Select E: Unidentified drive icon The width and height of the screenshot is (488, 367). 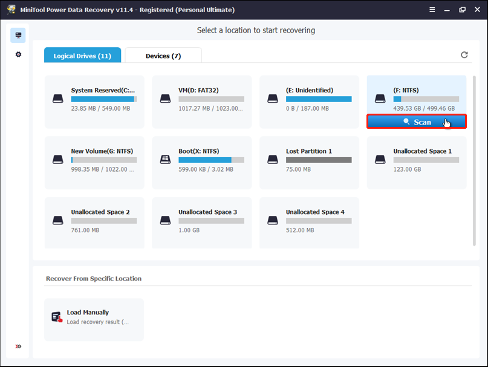click(273, 99)
